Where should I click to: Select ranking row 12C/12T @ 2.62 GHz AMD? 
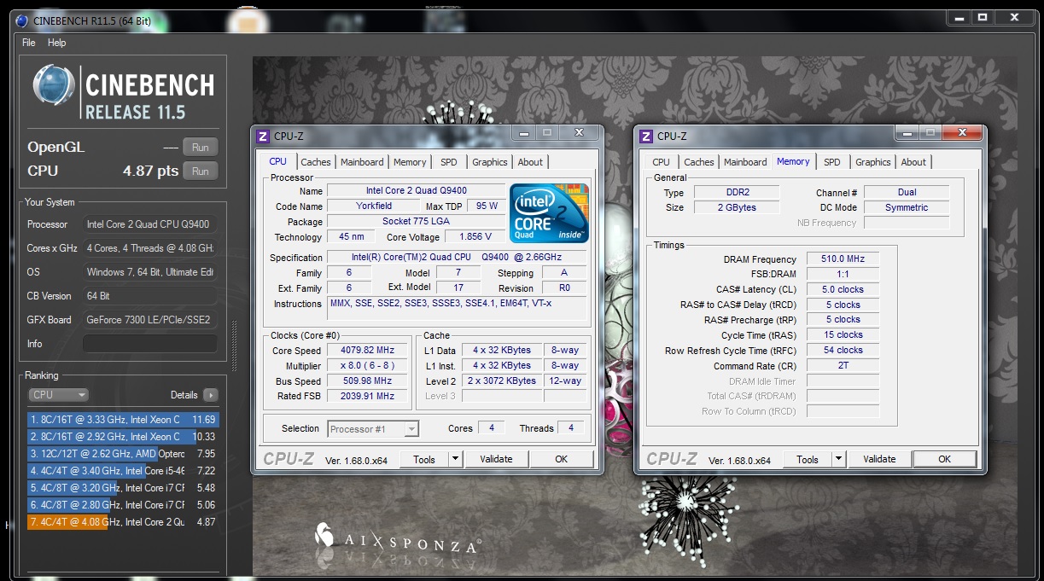coord(124,454)
